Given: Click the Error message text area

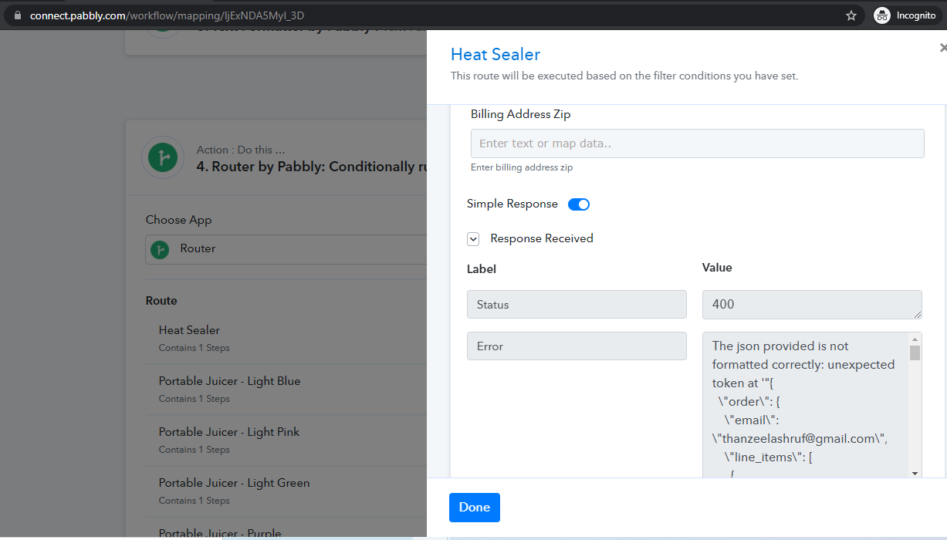Looking at the screenshot, I should [806, 405].
